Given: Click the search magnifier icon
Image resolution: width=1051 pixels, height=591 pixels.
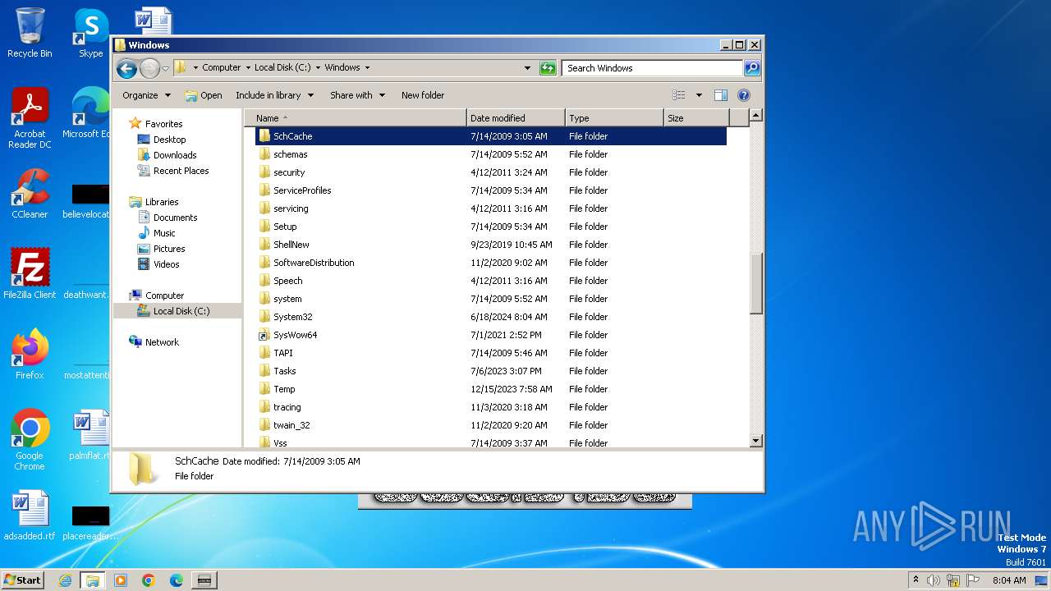Looking at the screenshot, I should click(752, 68).
